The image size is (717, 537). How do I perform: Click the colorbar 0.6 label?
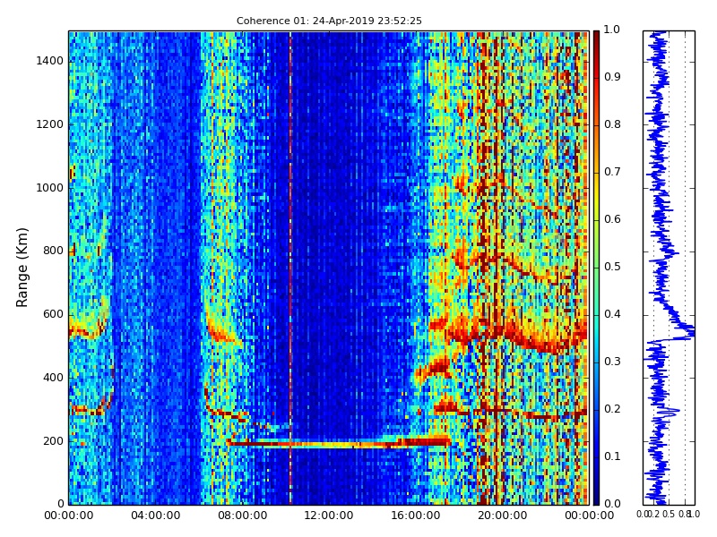(x=612, y=219)
